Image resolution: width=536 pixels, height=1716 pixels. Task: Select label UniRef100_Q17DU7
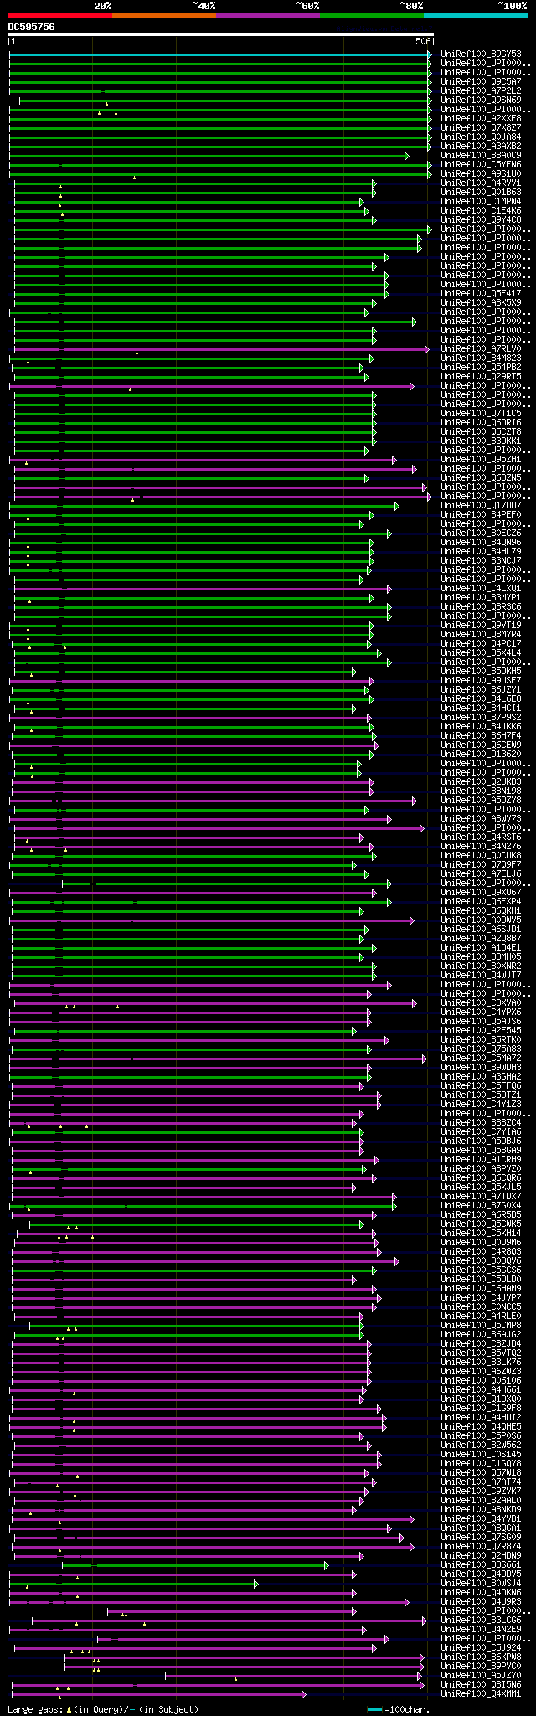click(481, 506)
